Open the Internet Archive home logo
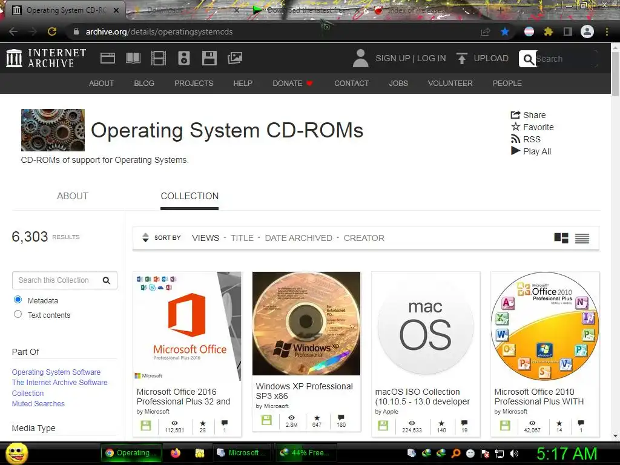The height and width of the screenshot is (465, 620). 46,58
